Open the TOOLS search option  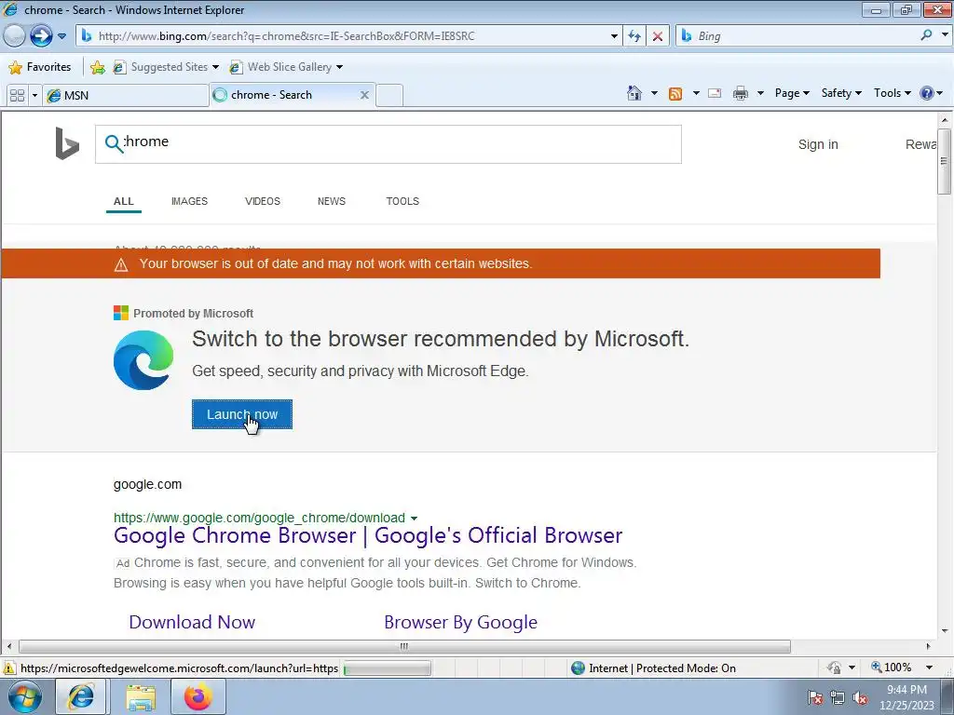(402, 201)
